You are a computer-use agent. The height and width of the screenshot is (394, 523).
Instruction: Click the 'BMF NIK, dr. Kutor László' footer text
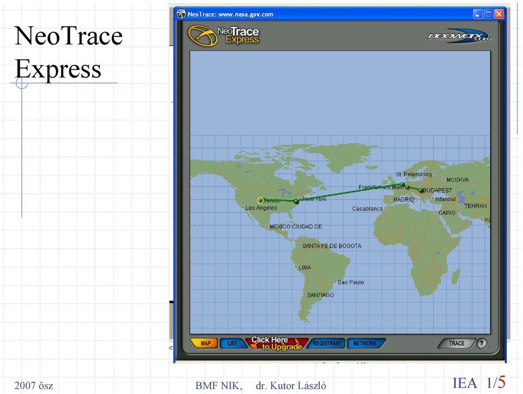tap(261, 386)
